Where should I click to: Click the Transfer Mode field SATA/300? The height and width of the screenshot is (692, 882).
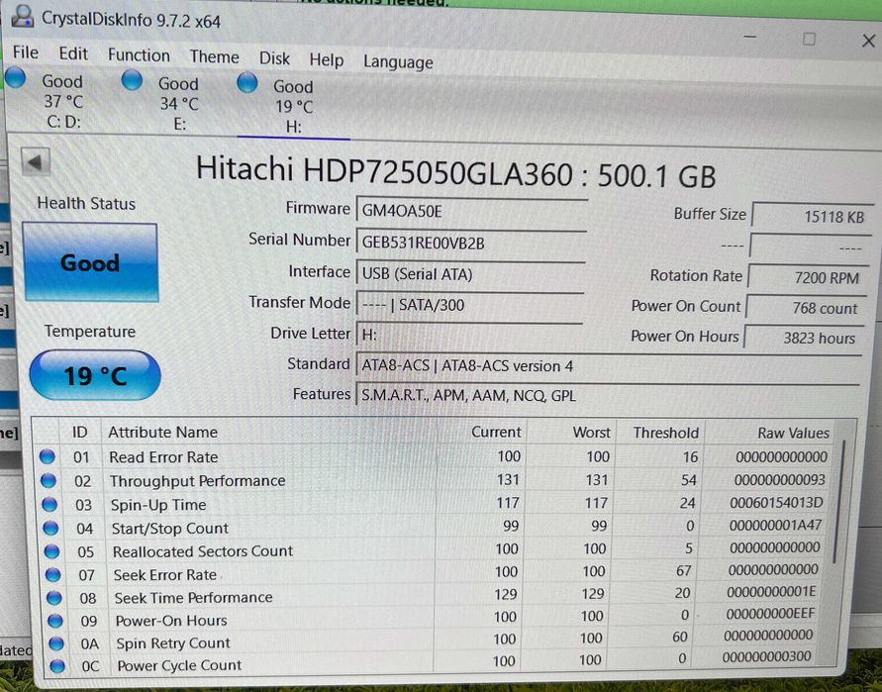click(x=469, y=305)
